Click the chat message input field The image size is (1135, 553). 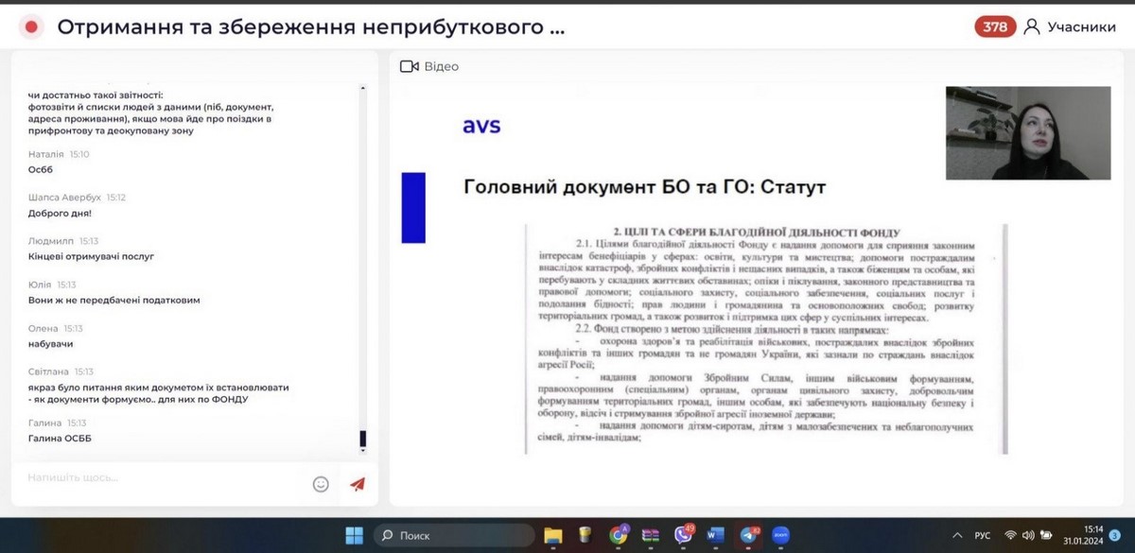click(x=161, y=478)
